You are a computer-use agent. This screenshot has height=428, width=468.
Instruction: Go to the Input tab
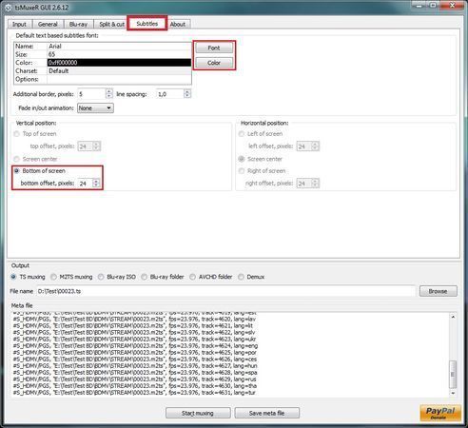20,24
